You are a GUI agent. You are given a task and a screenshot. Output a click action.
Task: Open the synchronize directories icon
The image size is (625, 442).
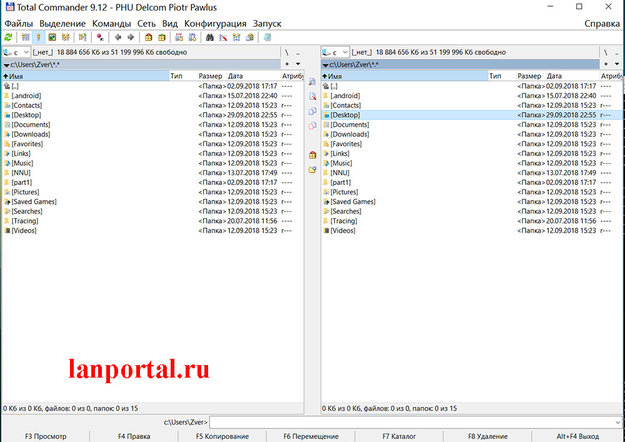(236, 38)
